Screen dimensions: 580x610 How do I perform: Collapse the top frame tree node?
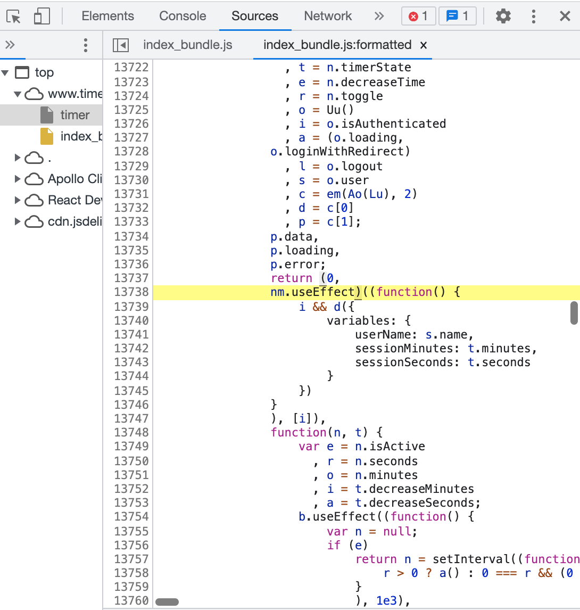pyautogui.click(x=5, y=72)
